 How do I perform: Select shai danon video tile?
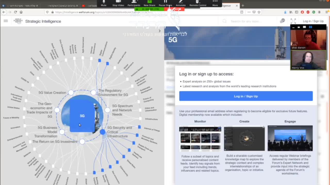click(308, 40)
